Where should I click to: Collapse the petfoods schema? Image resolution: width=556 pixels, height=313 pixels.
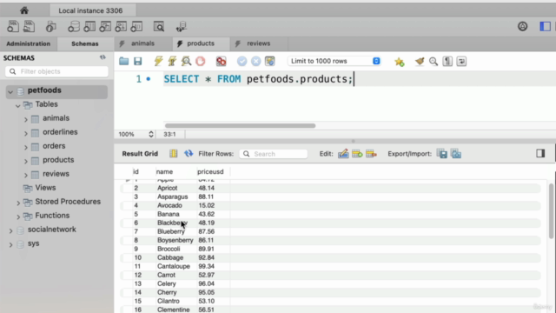[x=10, y=92]
